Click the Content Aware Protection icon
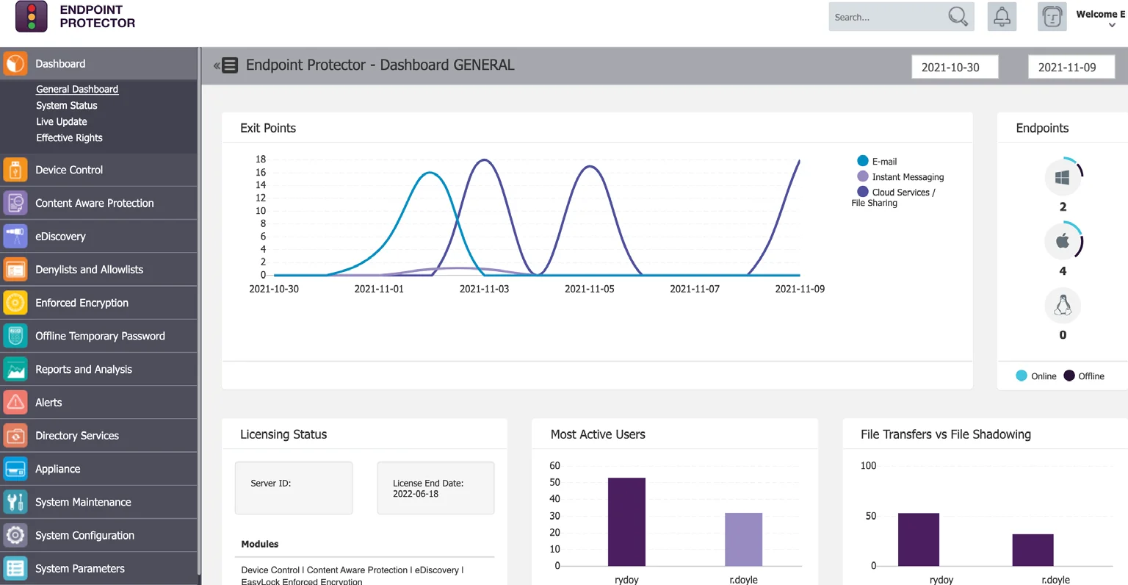1128x585 pixels. coord(15,203)
